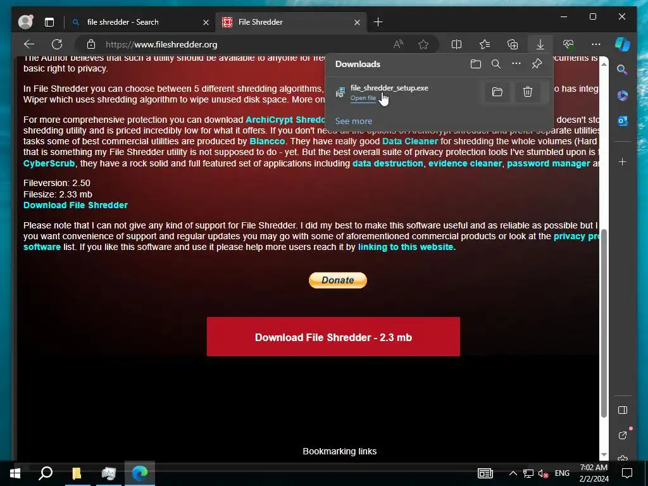648x486 pixels.
Task: Show file_shredder_setup.exe in folder
Action: click(497, 92)
